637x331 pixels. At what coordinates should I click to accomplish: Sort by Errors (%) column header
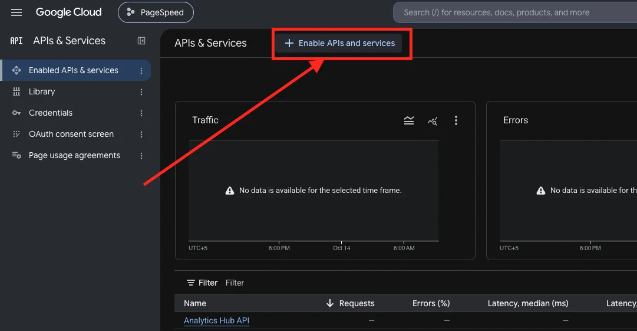pyautogui.click(x=431, y=303)
